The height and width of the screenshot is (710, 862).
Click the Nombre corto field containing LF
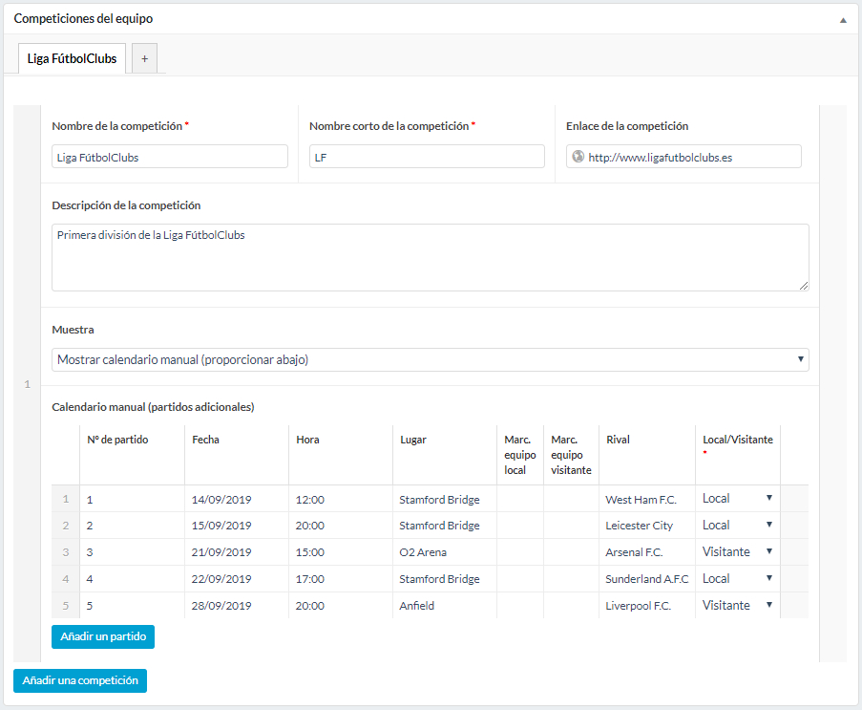pos(427,157)
